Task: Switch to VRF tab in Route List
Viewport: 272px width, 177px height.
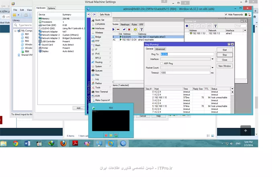Action: tap(141, 24)
